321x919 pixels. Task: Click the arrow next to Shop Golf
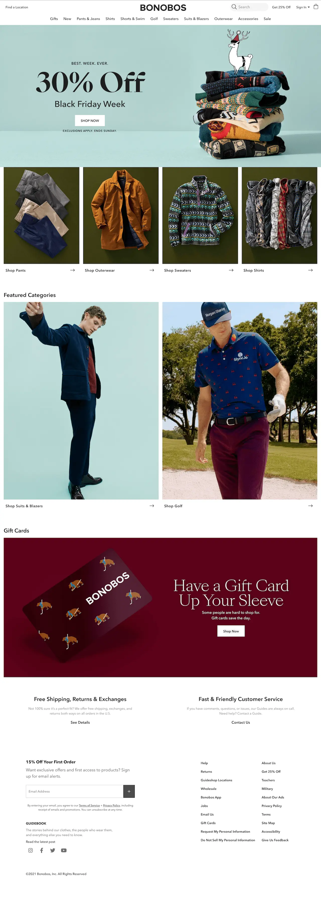[311, 506]
